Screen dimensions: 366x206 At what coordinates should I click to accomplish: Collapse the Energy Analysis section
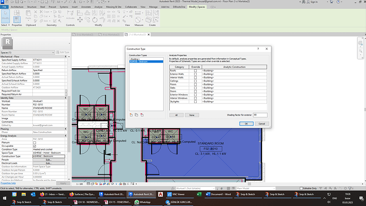[65, 136]
